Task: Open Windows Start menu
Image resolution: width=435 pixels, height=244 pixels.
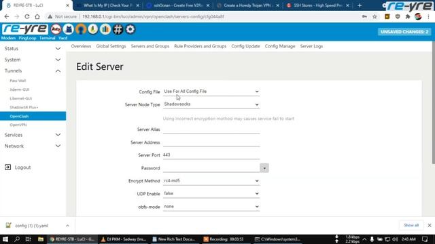Action: click(5, 239)
